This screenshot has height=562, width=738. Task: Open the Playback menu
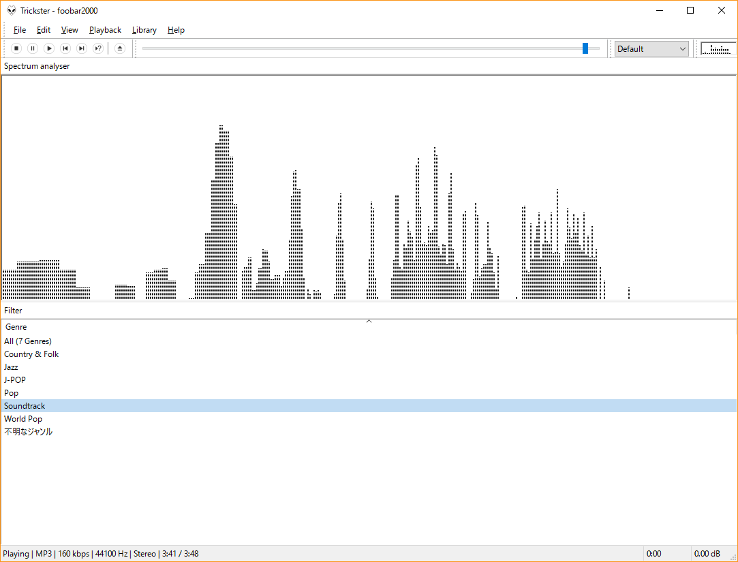[x=105, y=30]
